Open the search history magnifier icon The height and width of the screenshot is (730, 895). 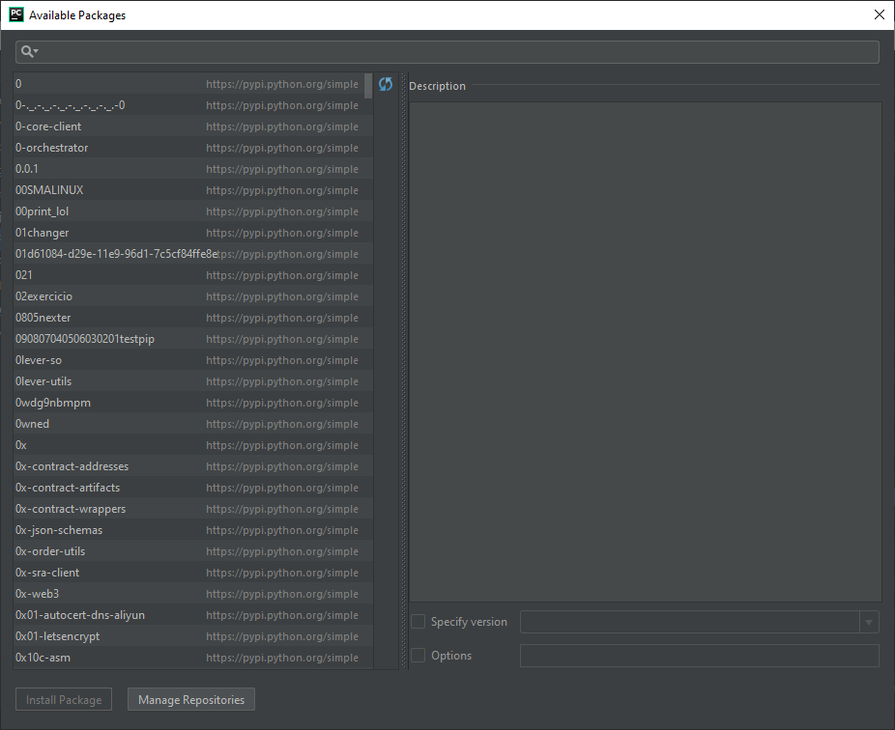[x=29, y=52]
